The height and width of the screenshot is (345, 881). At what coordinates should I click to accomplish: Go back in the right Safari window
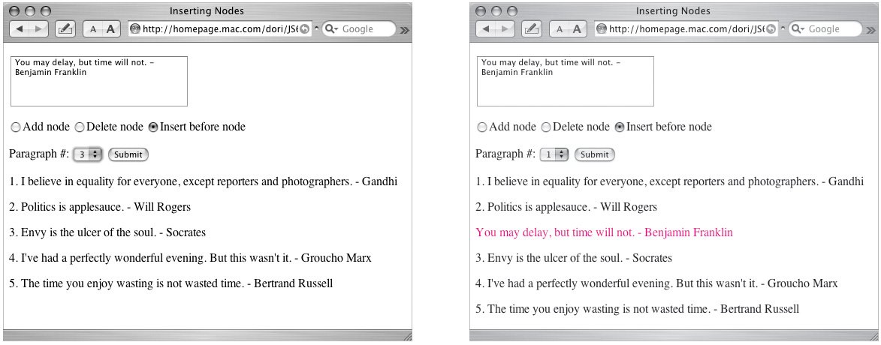point(486,29)
